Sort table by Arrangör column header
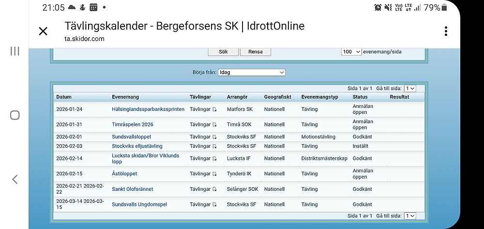The image size is (484, 229). pos(238,97)
